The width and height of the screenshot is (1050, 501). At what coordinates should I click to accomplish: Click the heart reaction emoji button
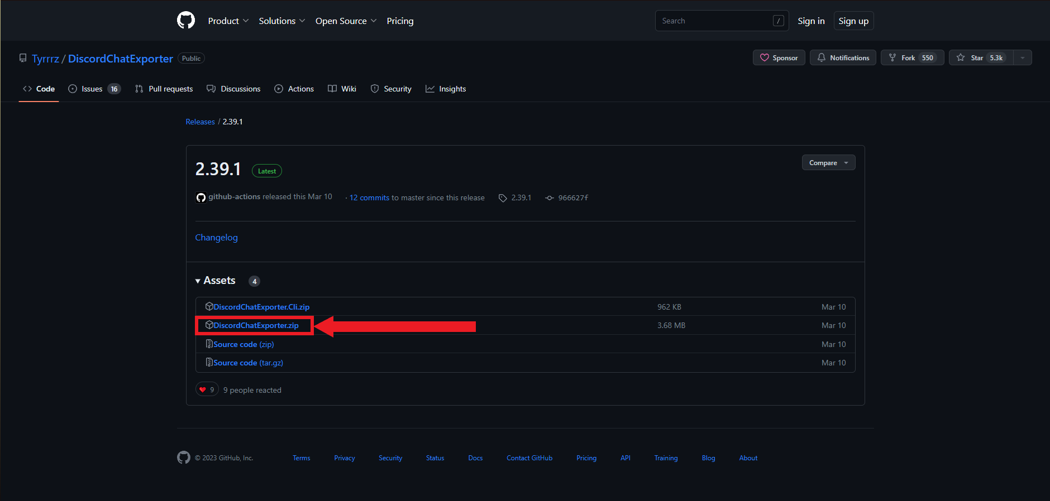click(207, 389)
